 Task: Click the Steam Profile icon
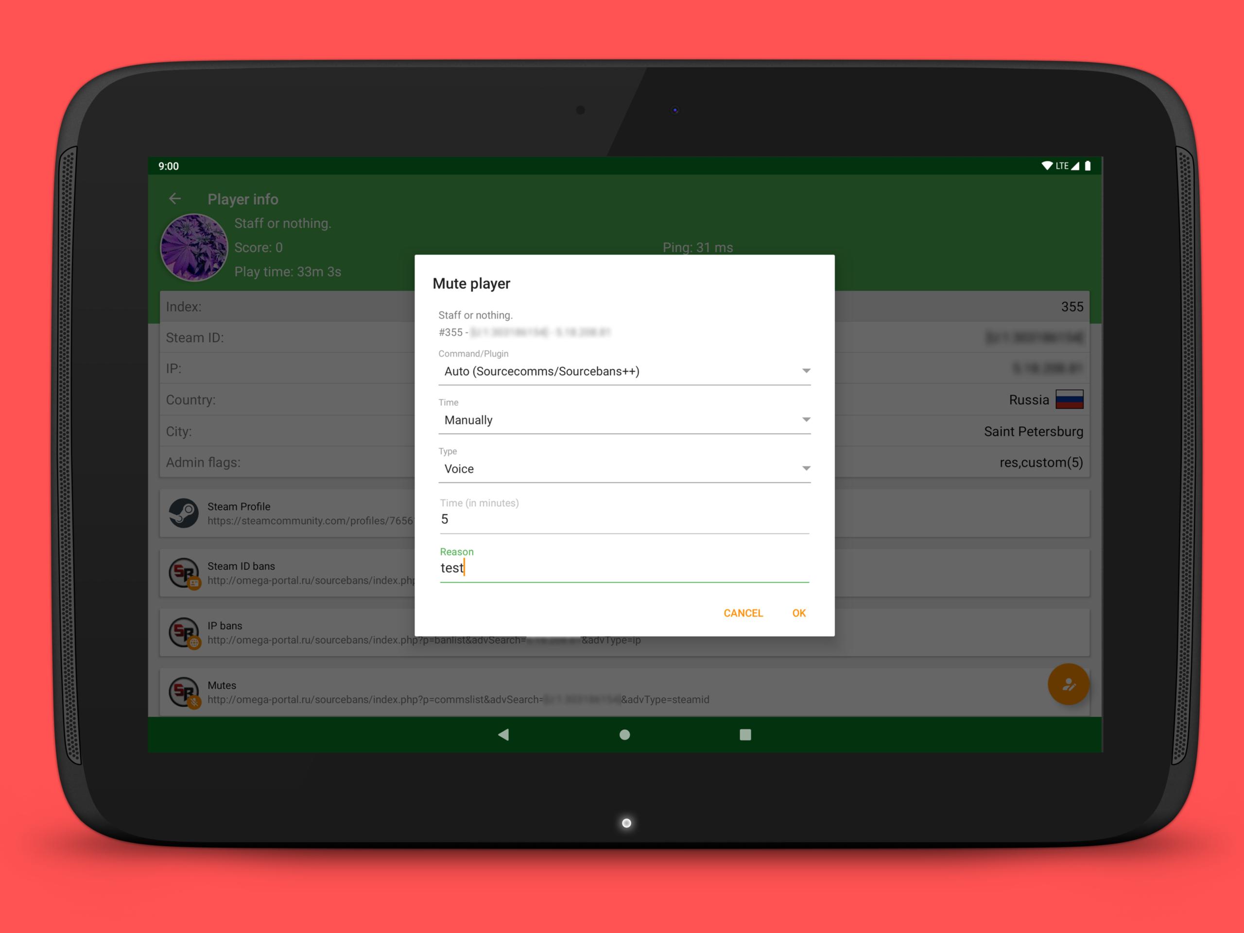pyautogui.click(x=185, y=514)
